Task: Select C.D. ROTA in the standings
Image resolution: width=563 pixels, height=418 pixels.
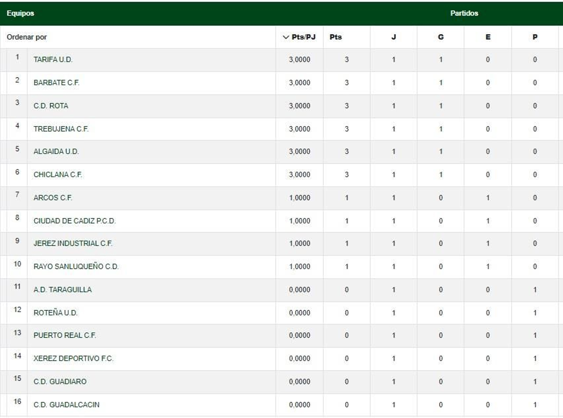Action: point(52,106)
